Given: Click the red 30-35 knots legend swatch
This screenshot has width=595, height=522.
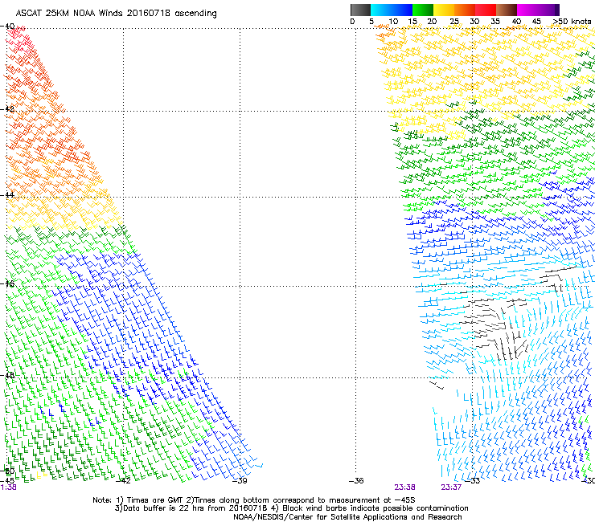Looking at the screenshot, I should [x=486, y=10].
